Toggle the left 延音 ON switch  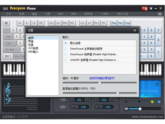[79, 107]
